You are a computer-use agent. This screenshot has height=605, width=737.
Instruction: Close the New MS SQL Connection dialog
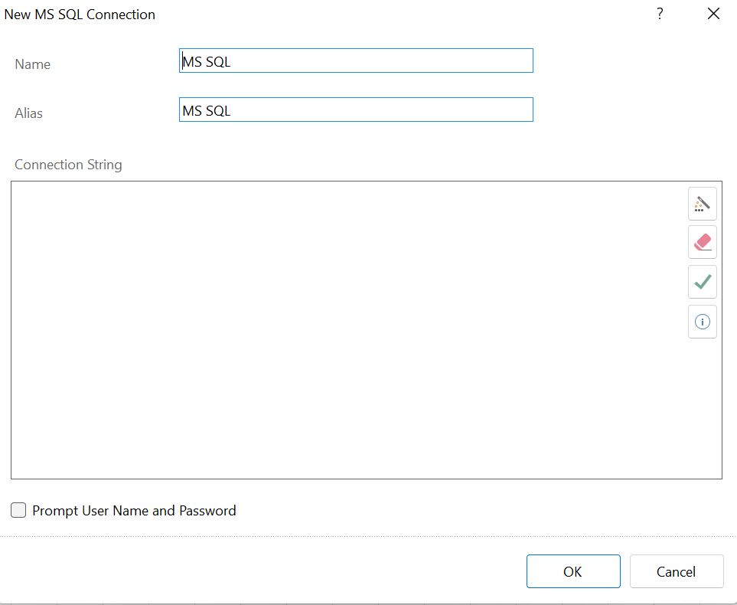point(713,14)
